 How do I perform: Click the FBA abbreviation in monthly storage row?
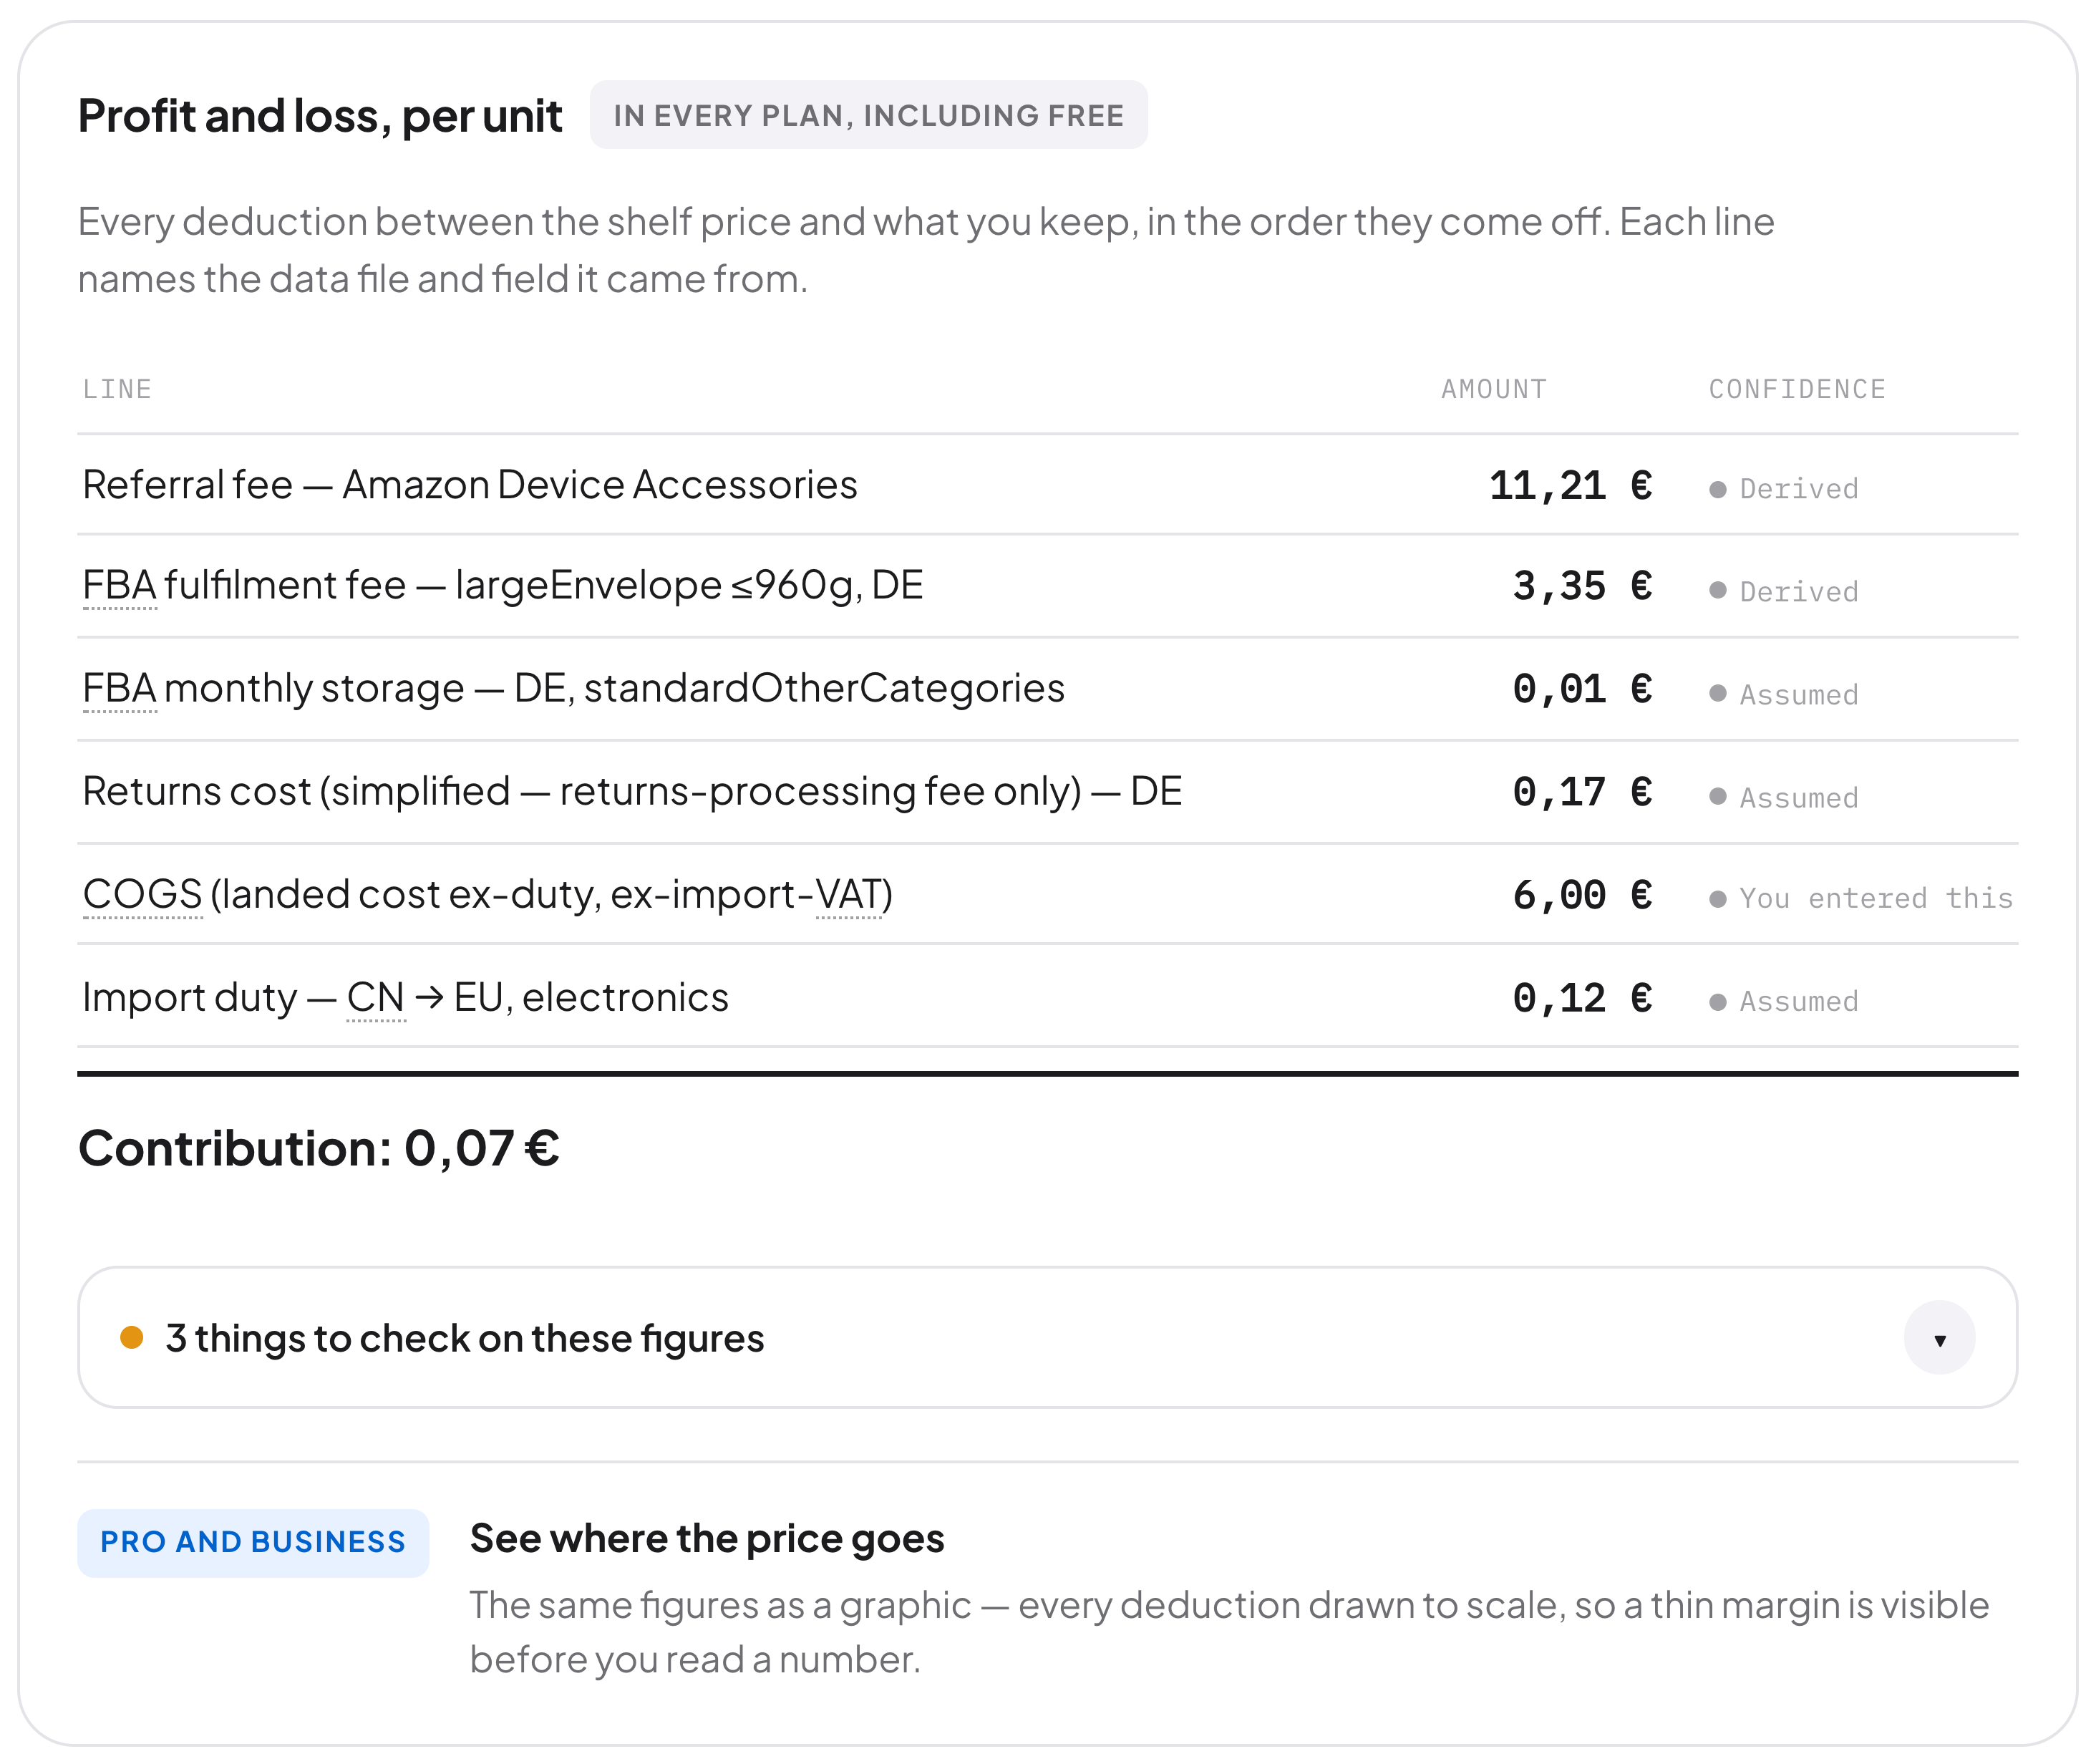pos(120,689)
